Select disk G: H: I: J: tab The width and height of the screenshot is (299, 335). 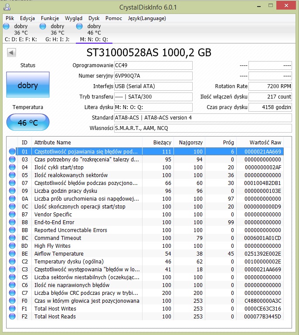[58, 33]
